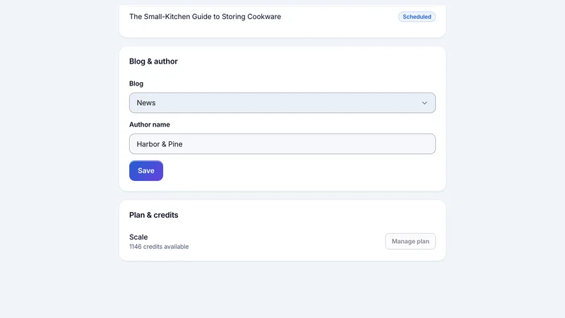Open the Blog dropdown showing News
The image size is (565, 318).
[x=282, y=102]
